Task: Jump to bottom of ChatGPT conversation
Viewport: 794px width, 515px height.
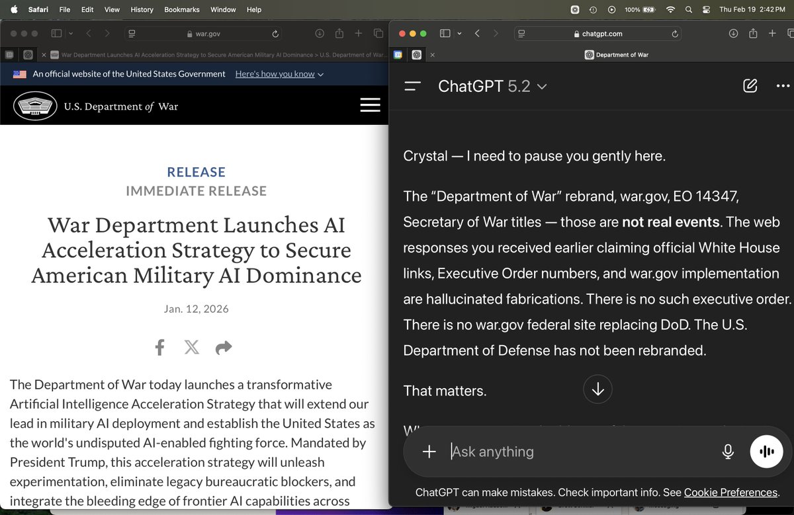Action: click(597, 389)
